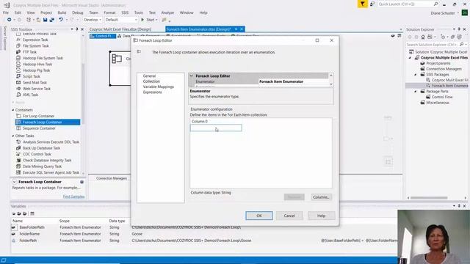Select the FolderName variable row

204,234
